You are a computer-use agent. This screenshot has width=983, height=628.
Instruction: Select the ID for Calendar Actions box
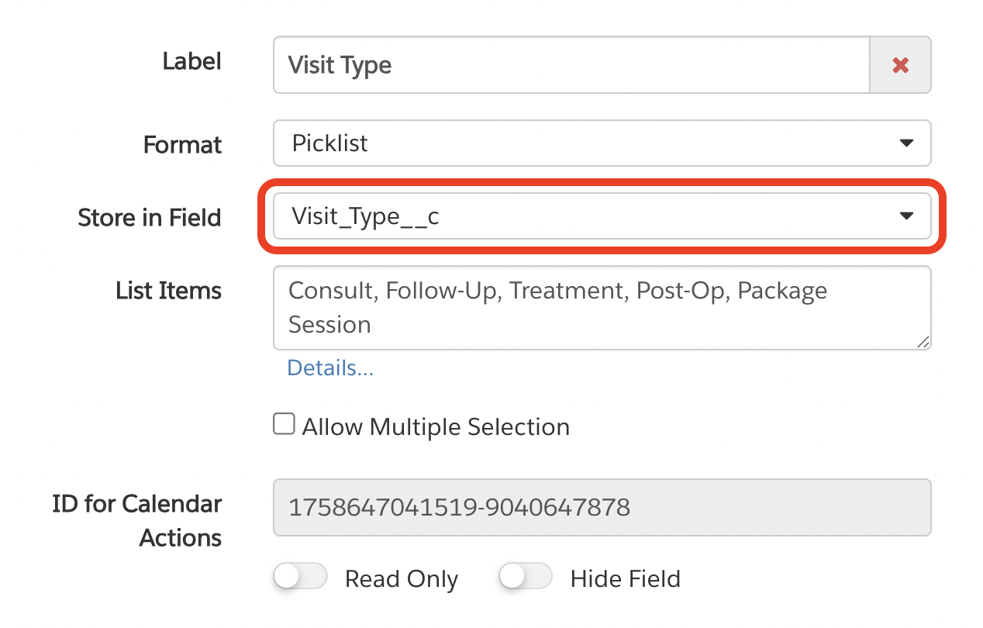tap(601, 508)
